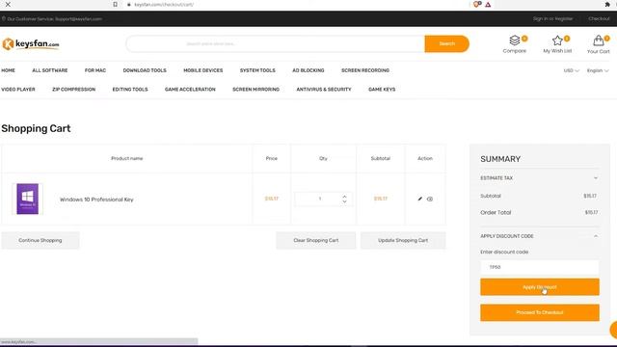
Task: Click Continue Shopping button
Action: (x=40, y=240)
